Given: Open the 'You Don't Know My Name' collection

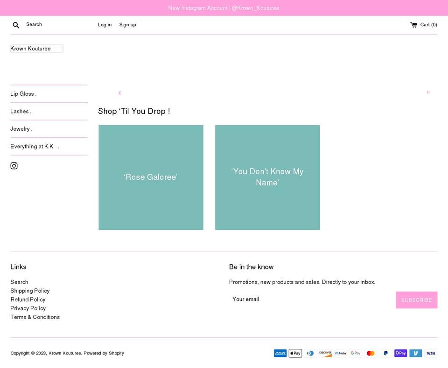Looking at the screenshot, I should 267,177.
